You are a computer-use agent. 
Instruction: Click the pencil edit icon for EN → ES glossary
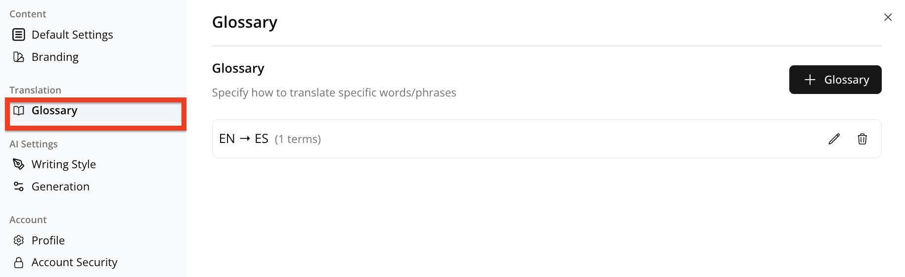coord(834,139)
